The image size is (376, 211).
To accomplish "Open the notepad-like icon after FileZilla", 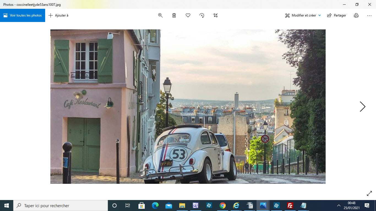I will tap(303, 206).
